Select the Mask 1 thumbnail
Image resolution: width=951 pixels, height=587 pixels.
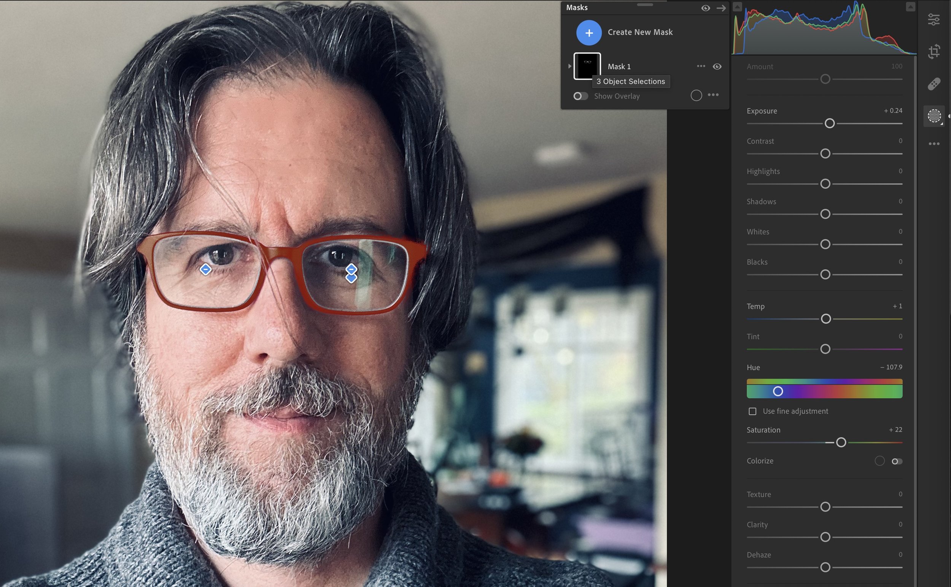tap(587, 66)
